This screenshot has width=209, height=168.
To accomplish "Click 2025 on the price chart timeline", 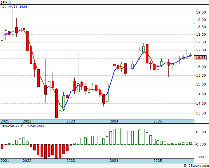I will pyautogui.click(x=158, y=121).
